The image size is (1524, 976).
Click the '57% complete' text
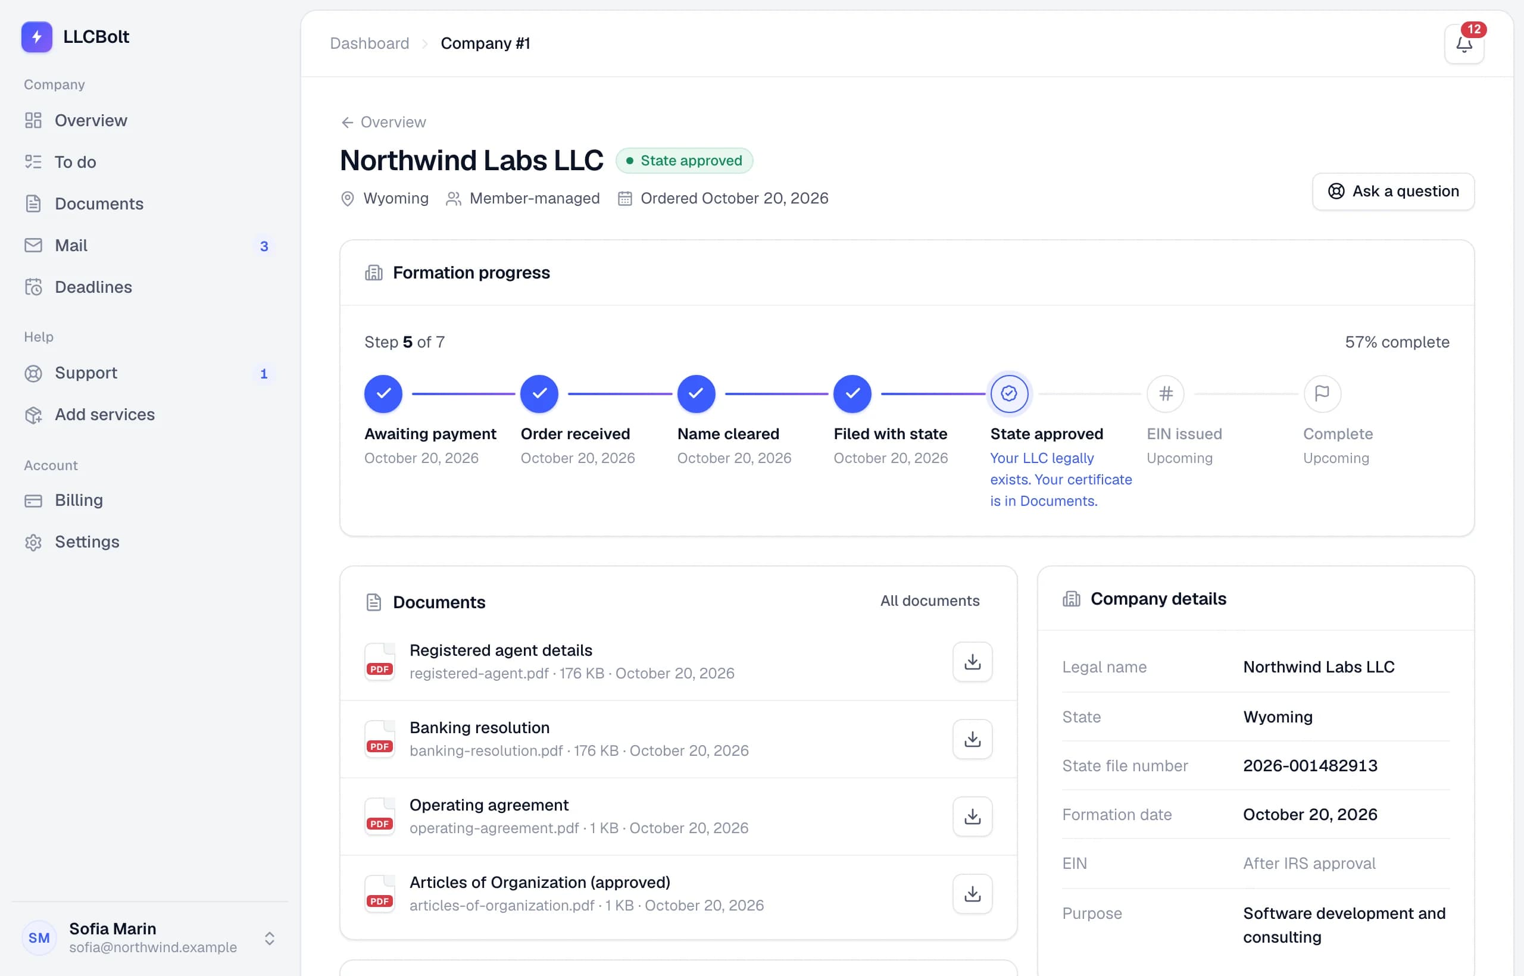[1397, 342]
